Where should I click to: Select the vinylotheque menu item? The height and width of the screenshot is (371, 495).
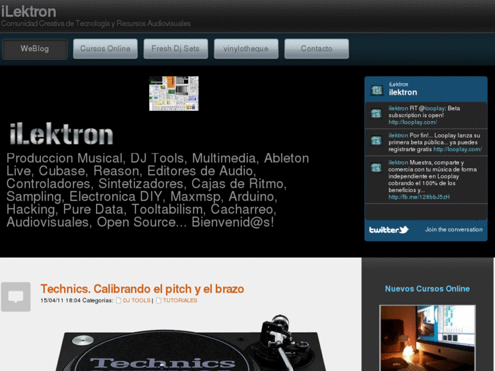[x=246, y=49]
